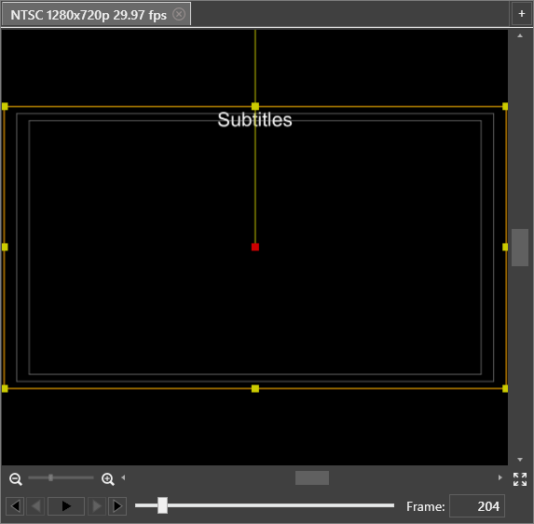Click the horizontal scrollbar left arrow

[x=123, y=477]
